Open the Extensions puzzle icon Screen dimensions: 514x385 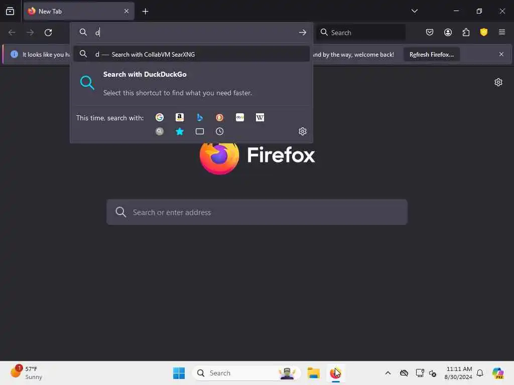point(466,32)
